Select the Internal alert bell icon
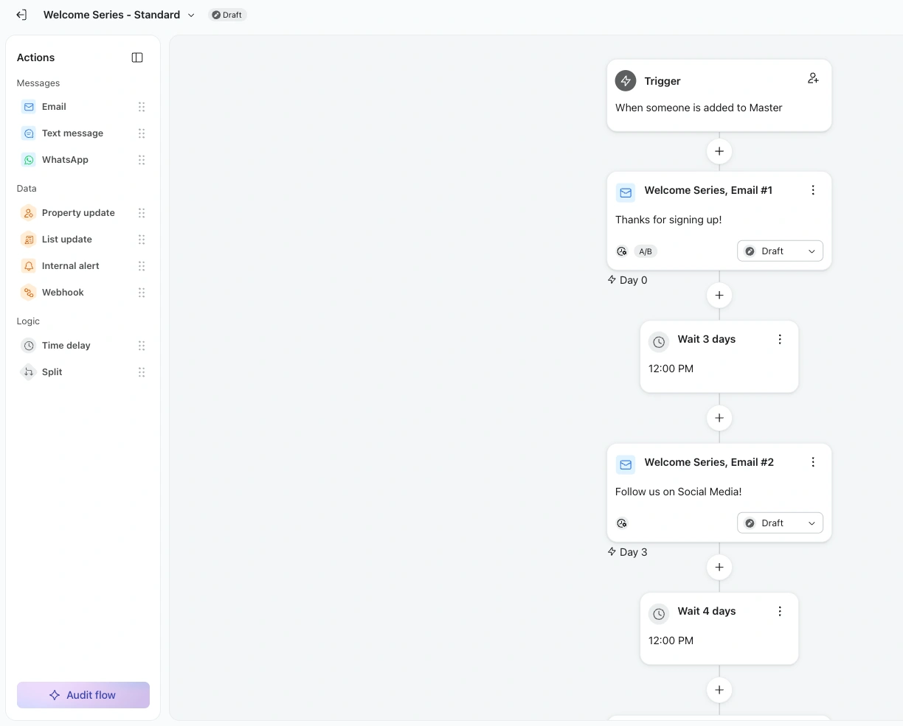This screenshot has height=726, width=903. [x=29, y=266]
